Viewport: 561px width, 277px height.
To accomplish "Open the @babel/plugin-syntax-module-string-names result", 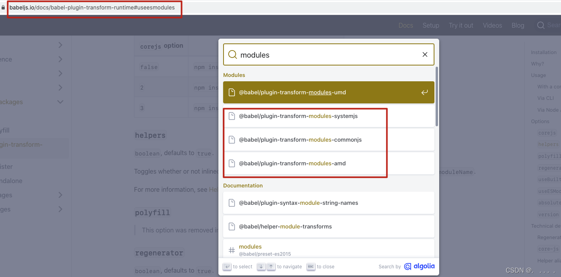I will click(x=329, y=203).
